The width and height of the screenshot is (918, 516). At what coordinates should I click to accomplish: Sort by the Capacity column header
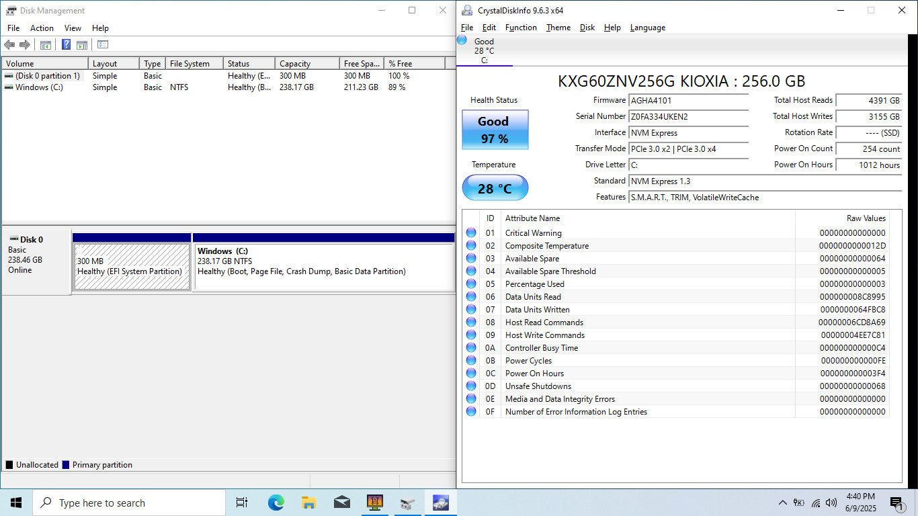tap(307, 63)
